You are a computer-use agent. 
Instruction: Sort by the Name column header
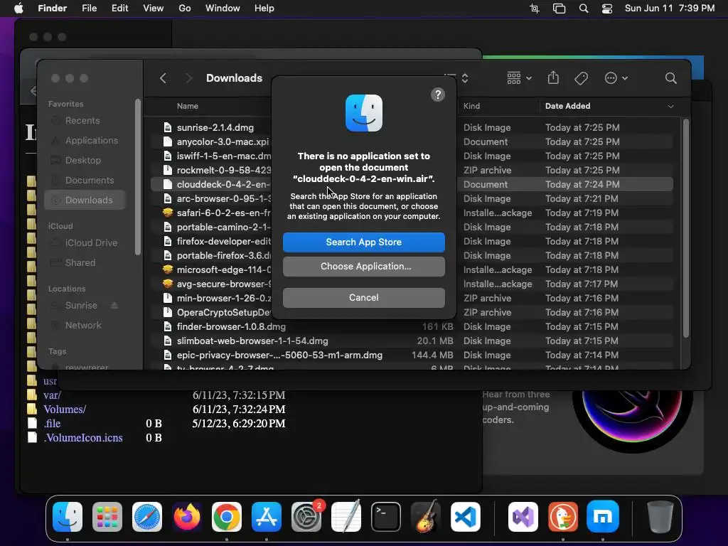coord(188,107)
